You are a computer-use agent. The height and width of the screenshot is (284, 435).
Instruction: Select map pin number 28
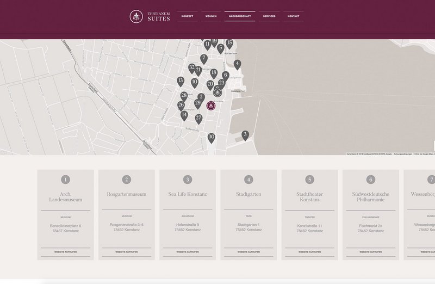tap(184, 97)
